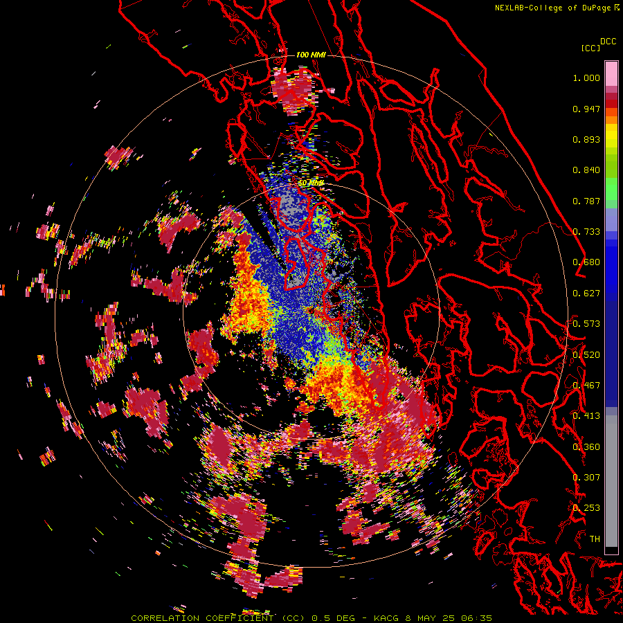Viewport: 623px width, 623px height.
Task: Select the 0.893 scale value
Action: tap(586, 139)
